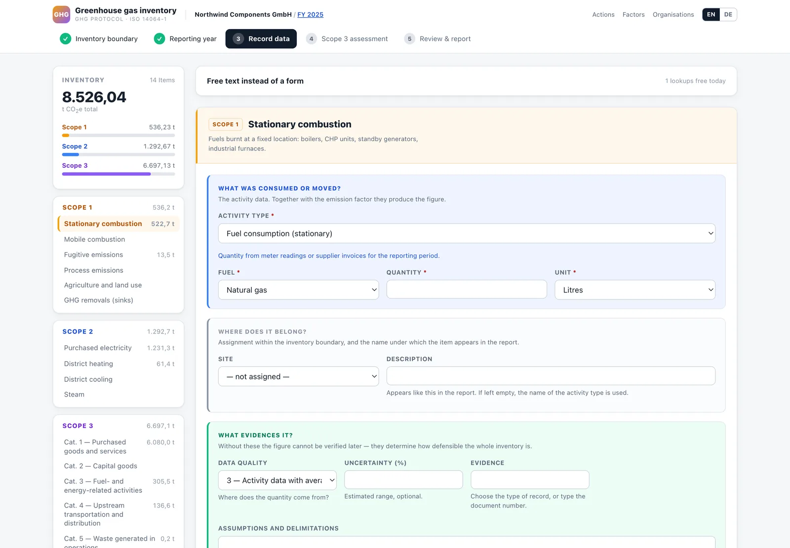The width and height of the screenshot is (790, 548).
Task: Select Cat. 4 Upstream transportation and distribution
Action: click(x=118, y=514)
